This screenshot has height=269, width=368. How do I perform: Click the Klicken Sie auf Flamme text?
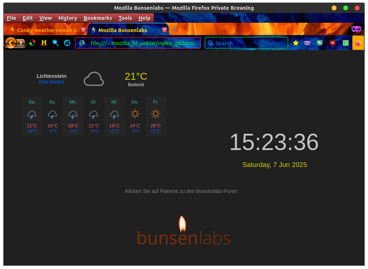[x=181, y=191]
